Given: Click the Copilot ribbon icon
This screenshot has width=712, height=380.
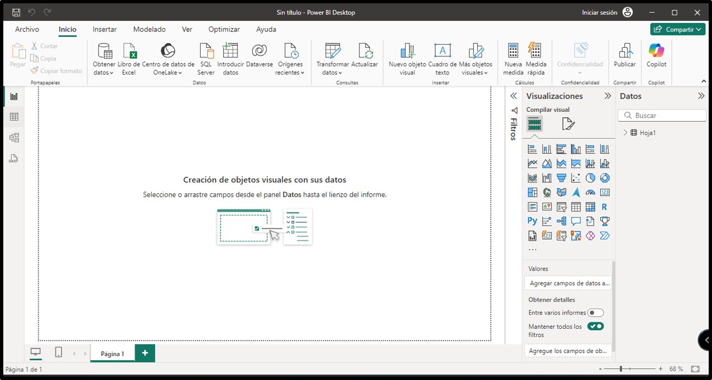Looking at the screenshot, I should pos(656,56).
